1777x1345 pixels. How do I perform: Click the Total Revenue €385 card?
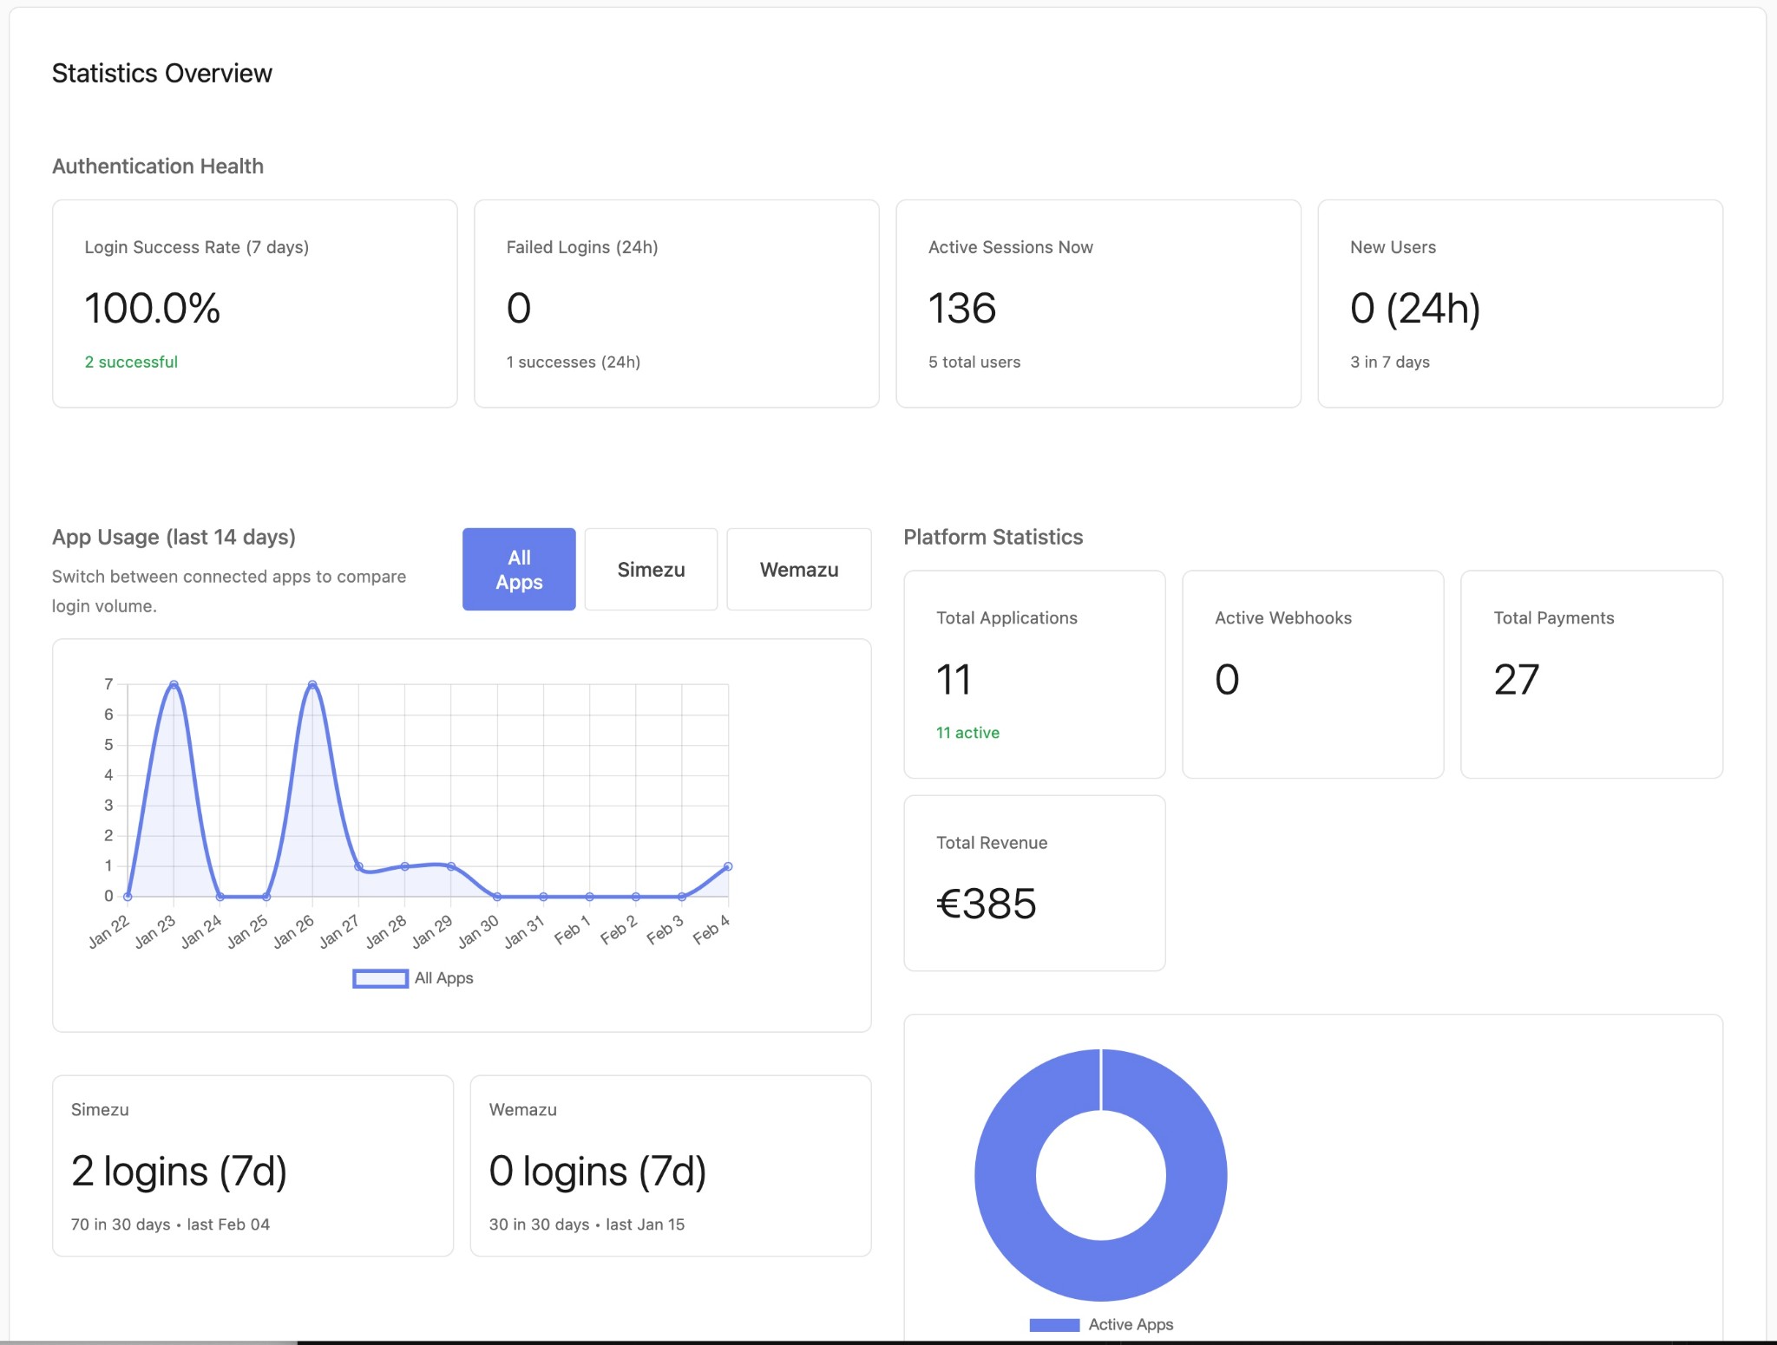(x=1034, y=883)
